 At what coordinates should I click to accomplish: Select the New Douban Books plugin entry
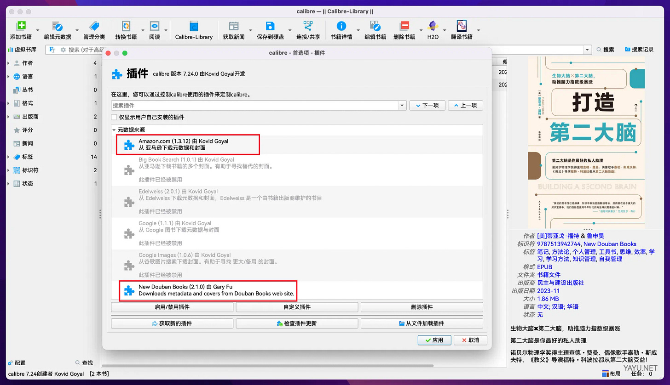tap(297, 290)
